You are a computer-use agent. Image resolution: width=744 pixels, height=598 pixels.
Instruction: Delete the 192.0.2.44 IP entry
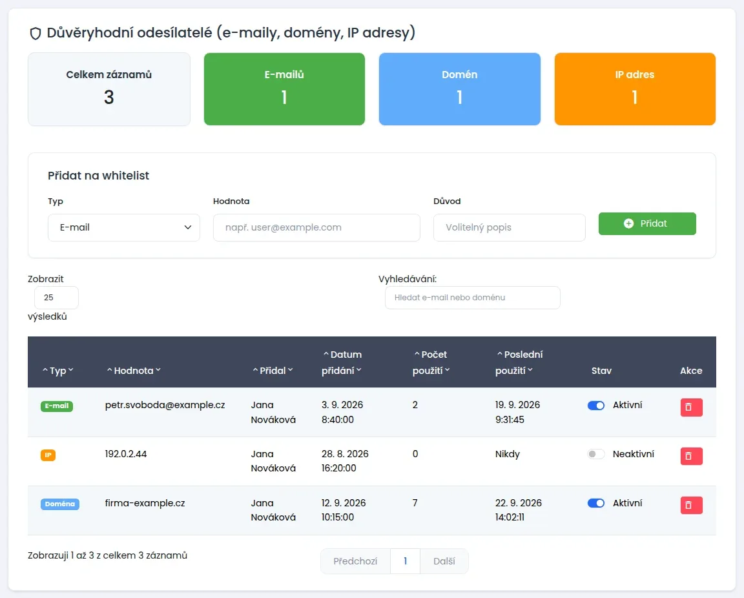click(691, 456)
